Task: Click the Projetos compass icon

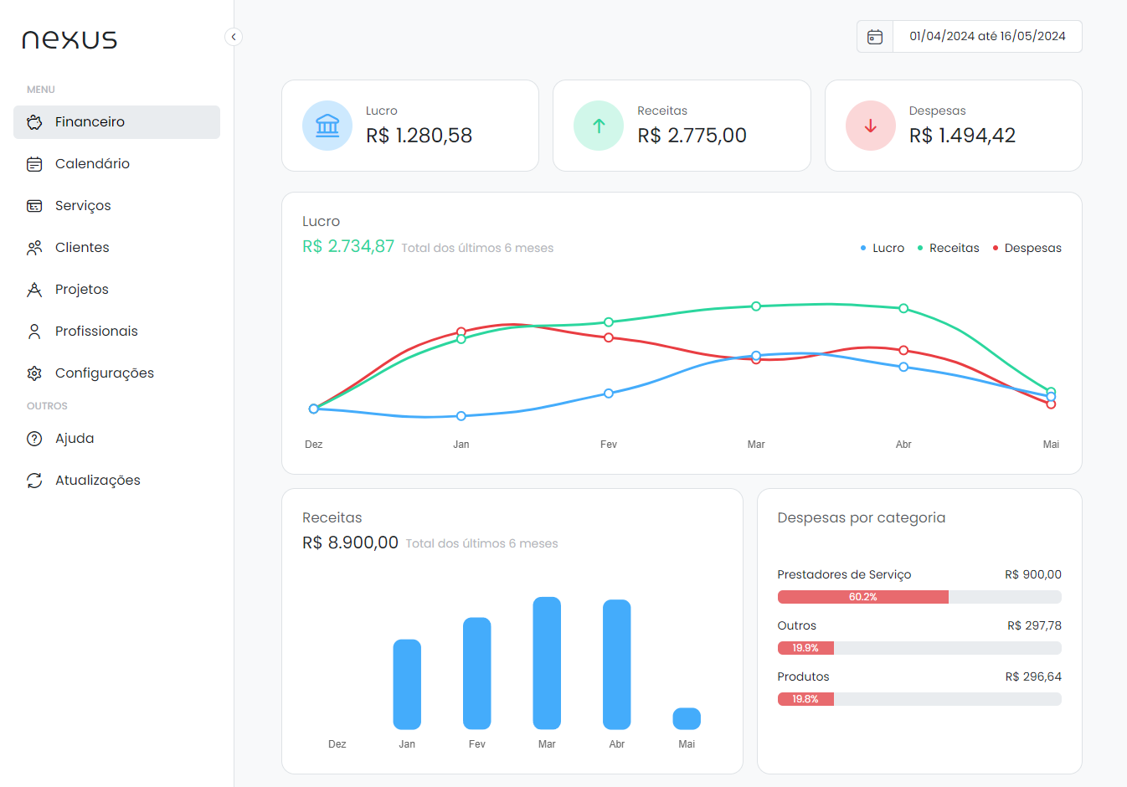Action: tap(34, 290)
